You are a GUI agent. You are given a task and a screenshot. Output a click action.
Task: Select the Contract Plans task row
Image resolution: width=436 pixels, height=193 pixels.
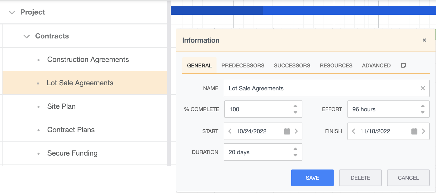[x=84, y=130]
